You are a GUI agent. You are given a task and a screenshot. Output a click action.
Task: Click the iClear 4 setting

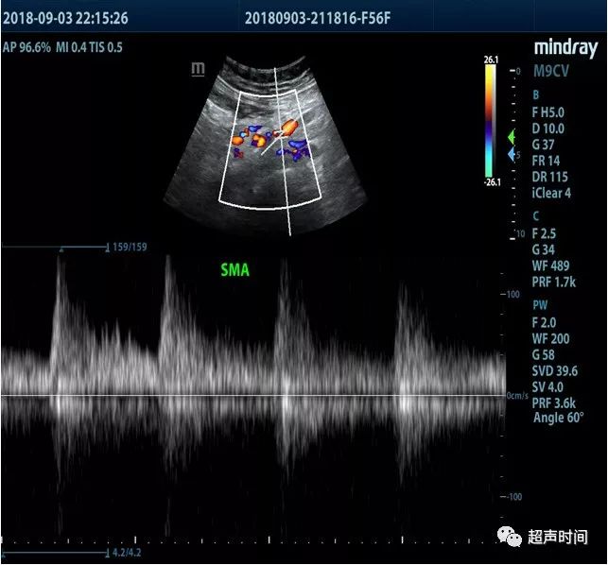pos(551,193)
